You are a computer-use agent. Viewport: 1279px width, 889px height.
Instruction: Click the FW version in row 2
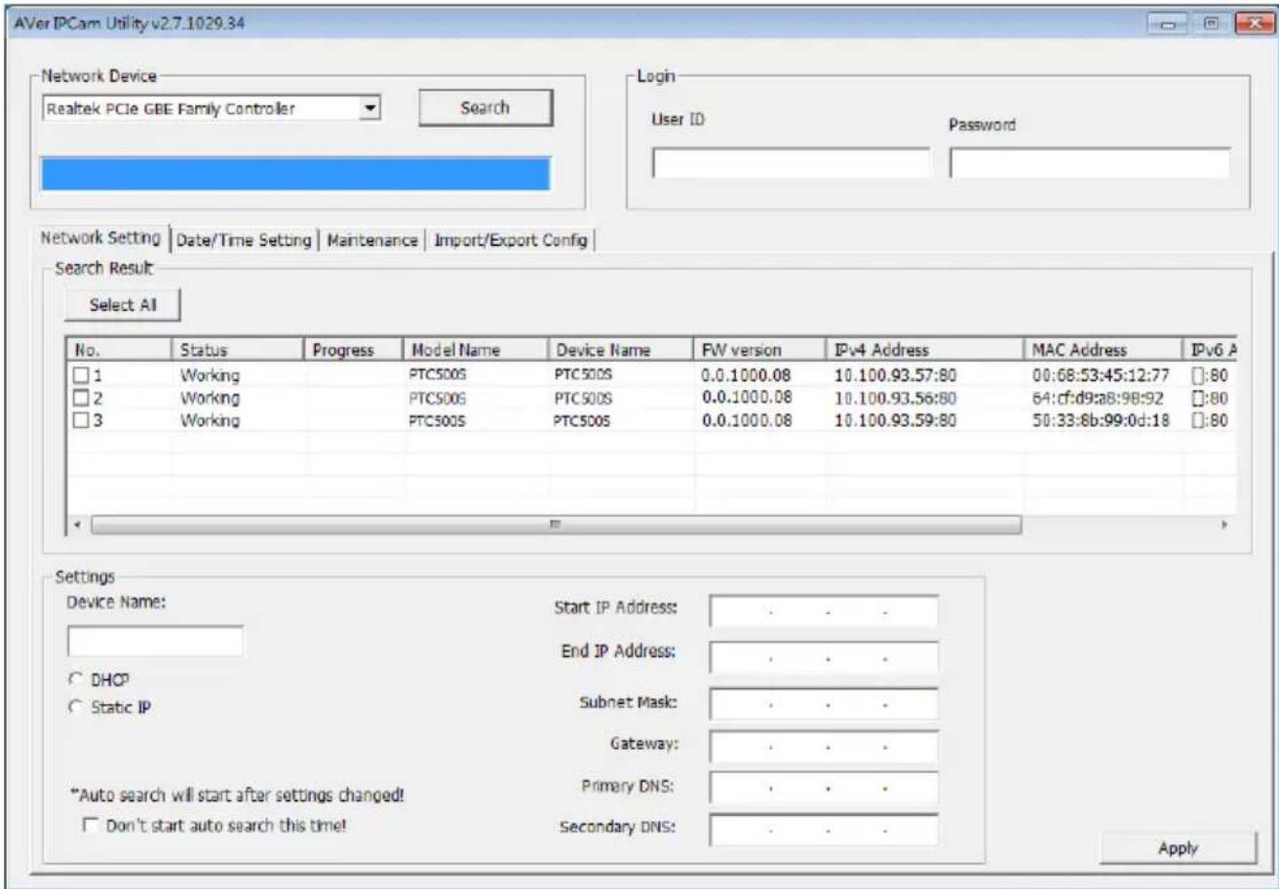745,397
